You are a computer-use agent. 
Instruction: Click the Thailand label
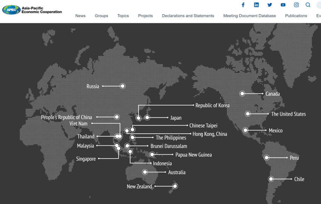[86, 136]
